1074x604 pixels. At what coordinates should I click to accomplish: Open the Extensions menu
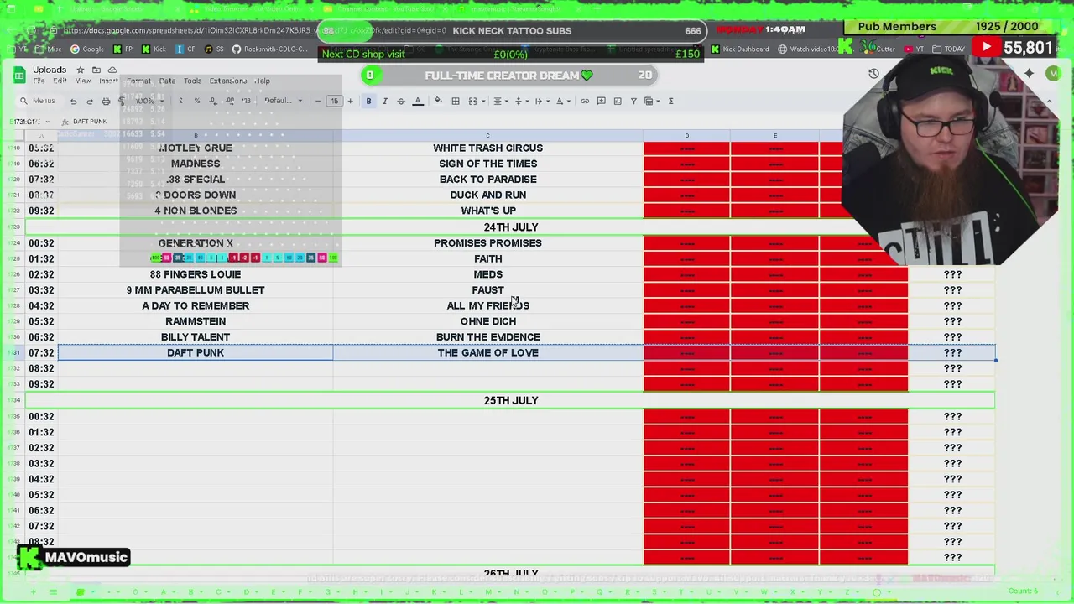228,81
